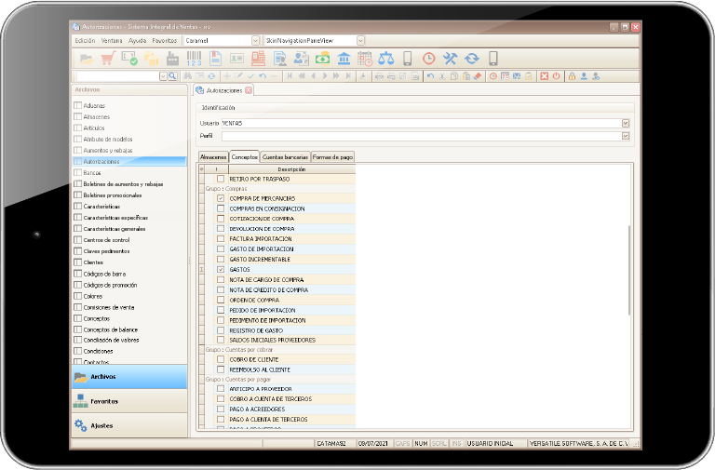Expand the Usuario dropdown arrow
715x470 pixels.
626,123
